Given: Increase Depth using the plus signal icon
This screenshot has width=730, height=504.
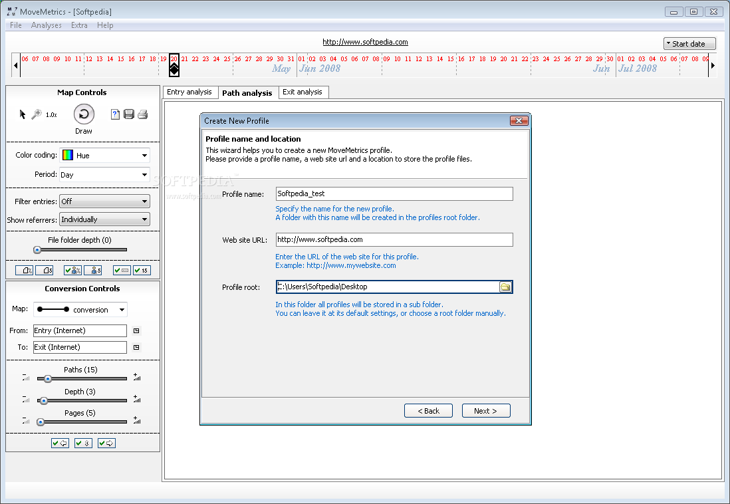Looking at the screenshot, I should tap(137, 399).
